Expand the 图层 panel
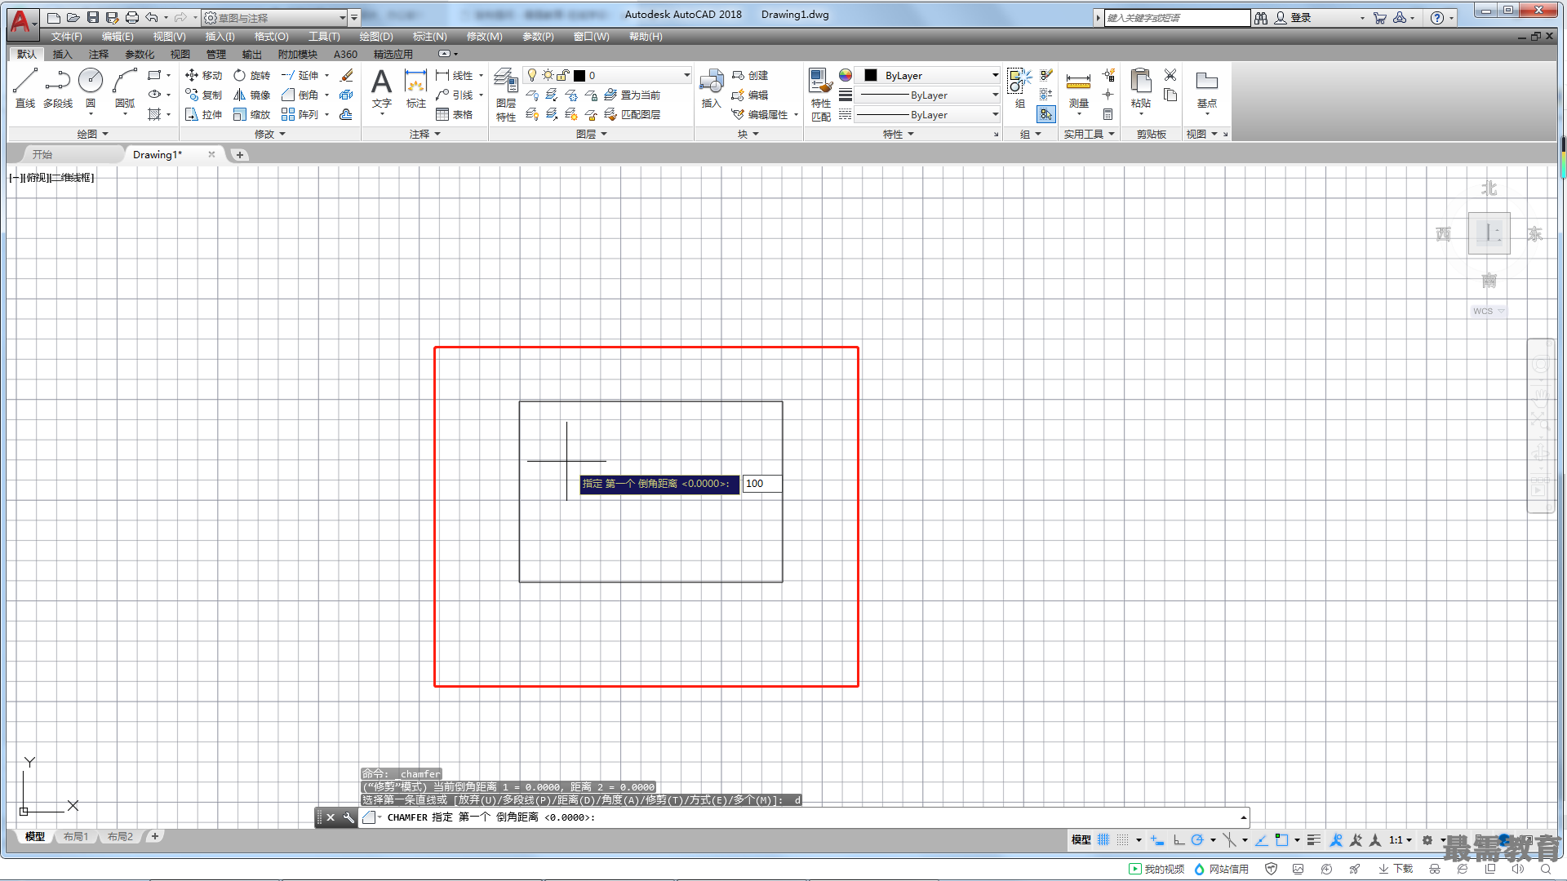This screenshot has height=881, width=1567. pos(592,134)
